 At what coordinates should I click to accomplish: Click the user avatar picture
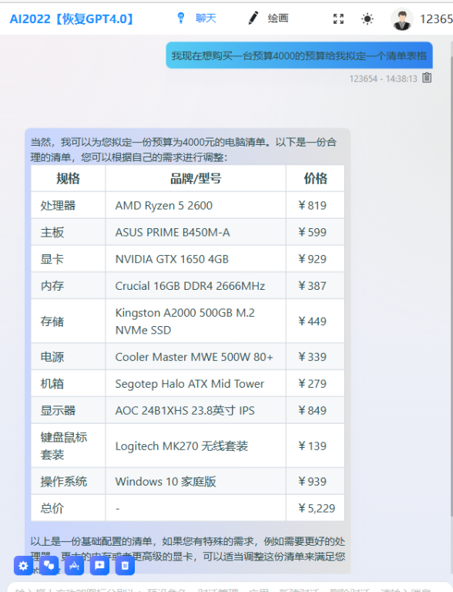402,18
